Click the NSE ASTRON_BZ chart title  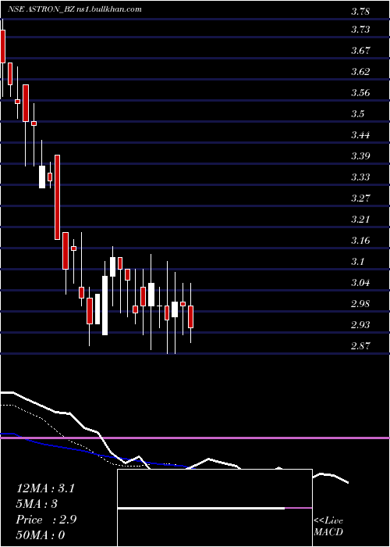tap(75, 9)
